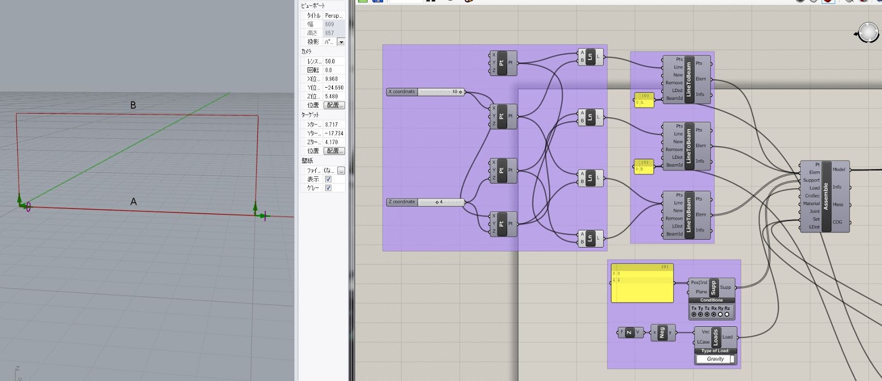This screenshot has height=381, width=882.
Task: Click the Model output of Assemble
Action: [x=839, y=170]
